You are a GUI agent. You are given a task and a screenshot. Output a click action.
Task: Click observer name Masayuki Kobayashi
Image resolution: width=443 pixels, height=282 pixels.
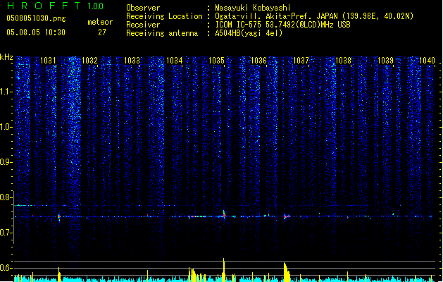(253, 8)
